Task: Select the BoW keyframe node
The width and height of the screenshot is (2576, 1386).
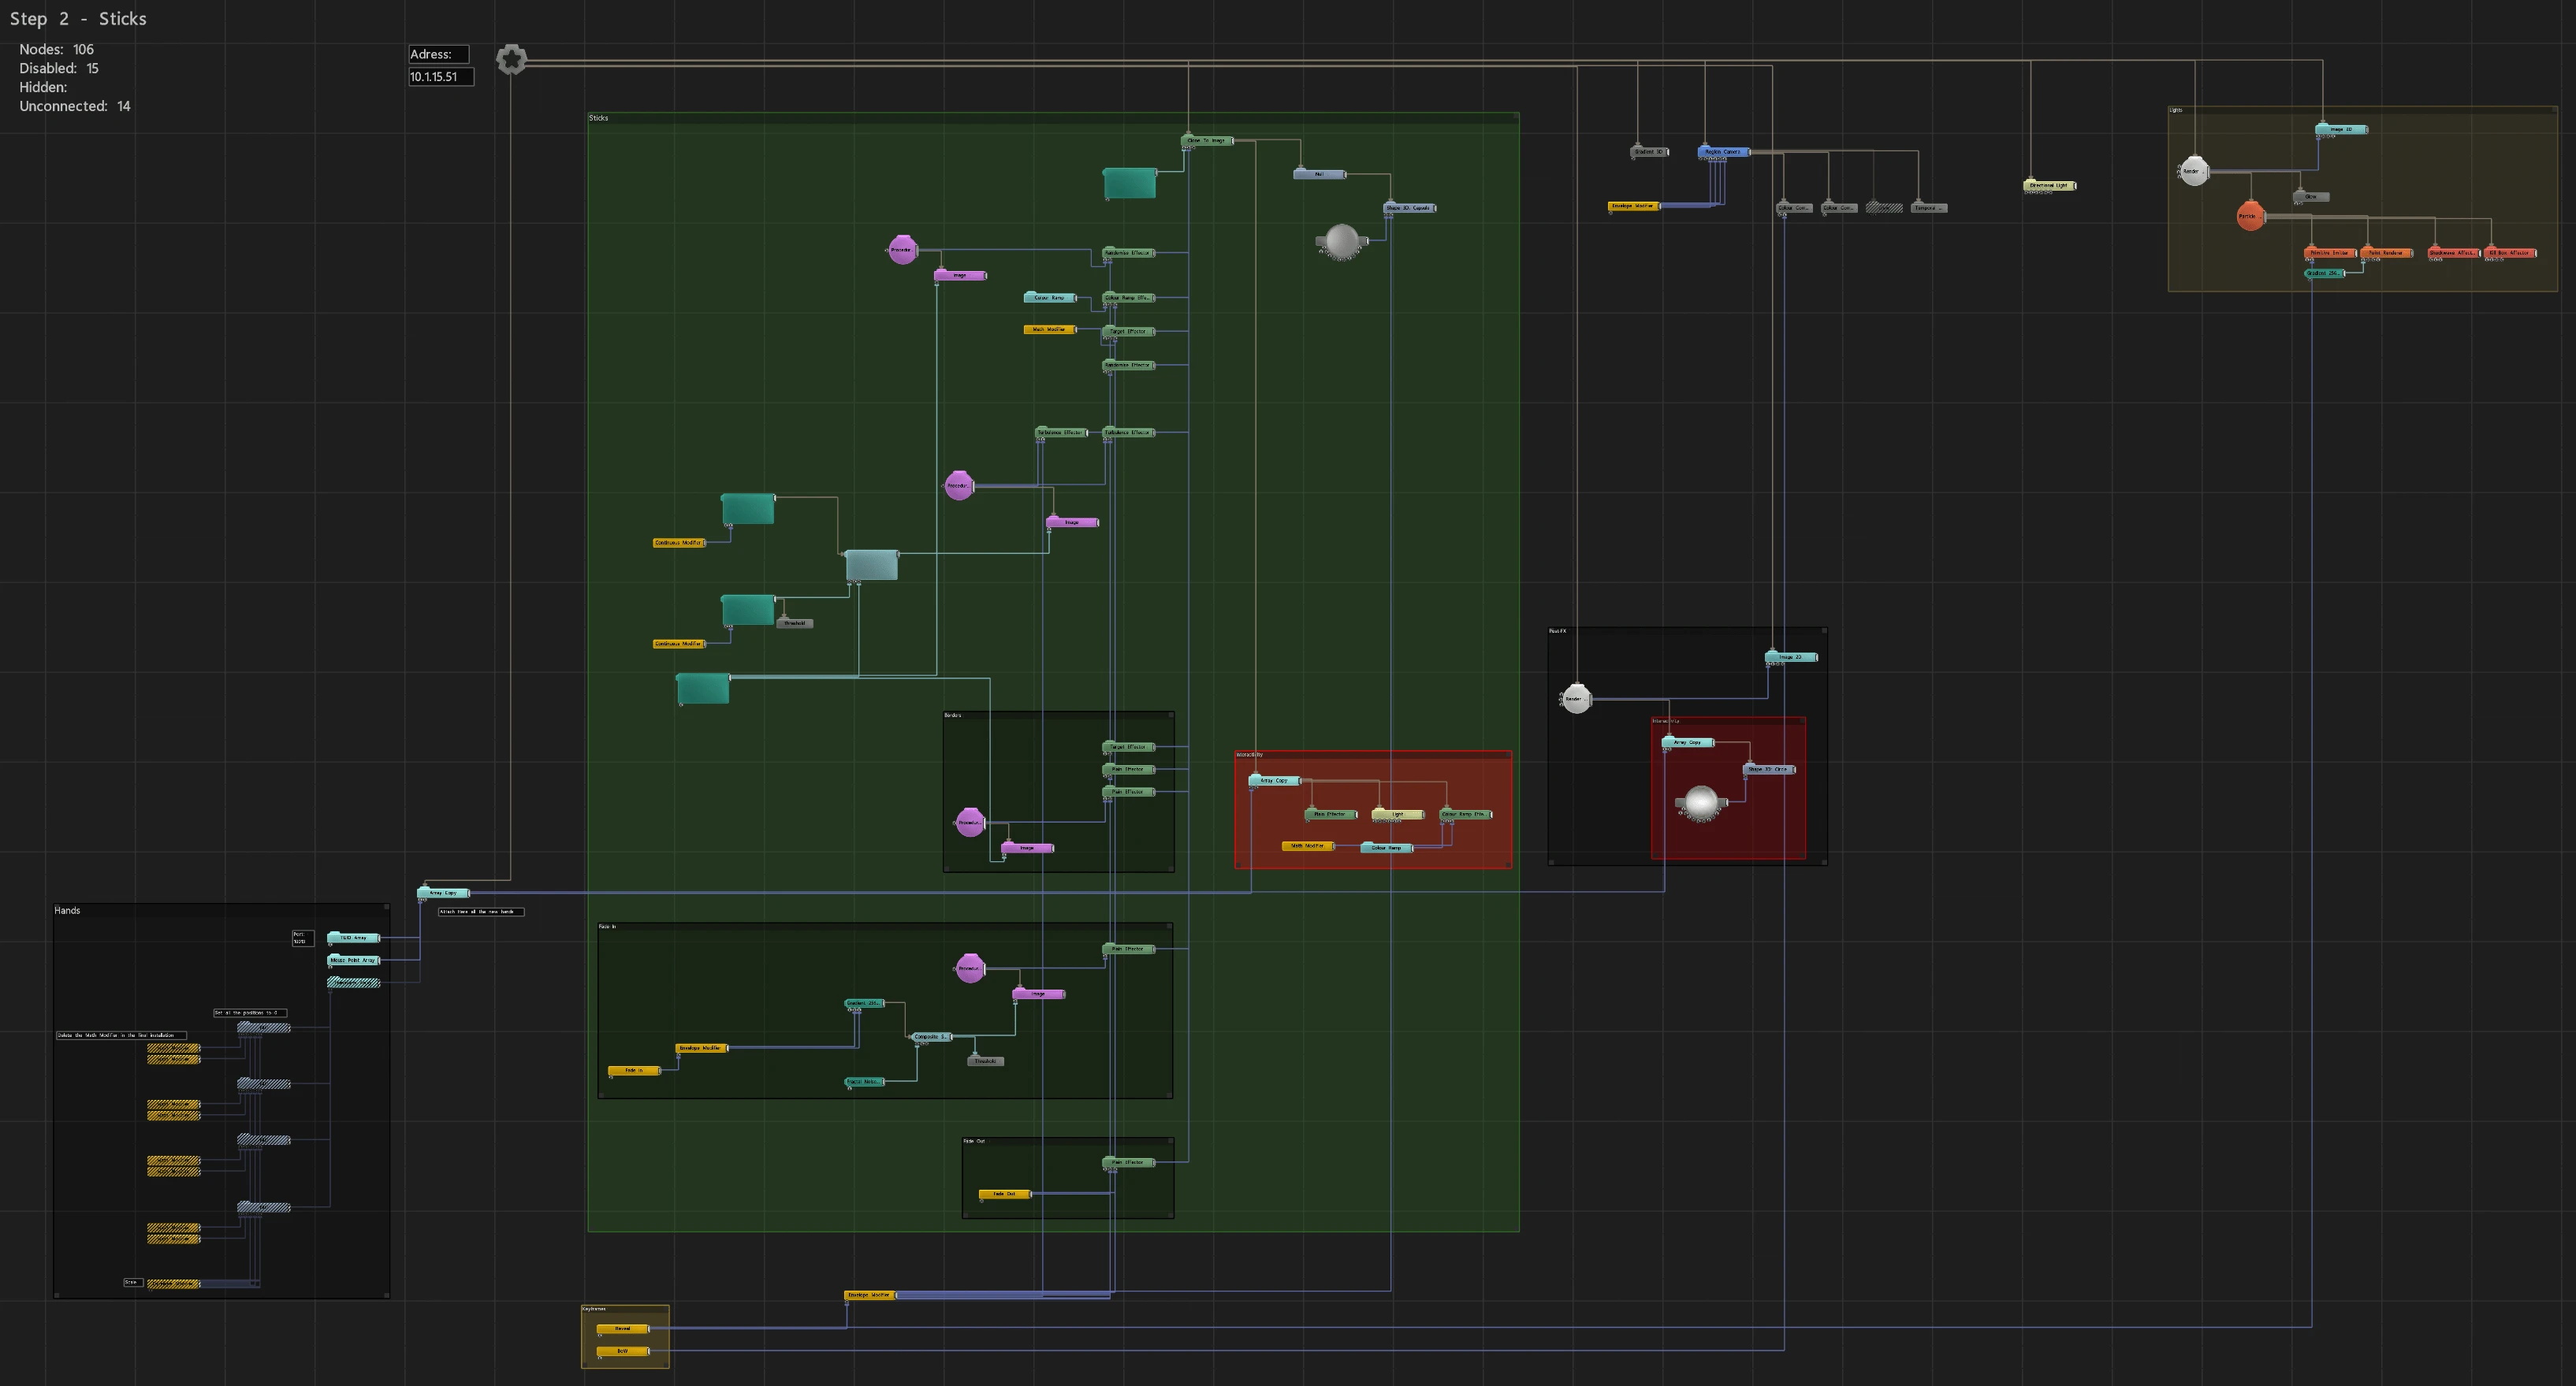Action: (623, 1351)
